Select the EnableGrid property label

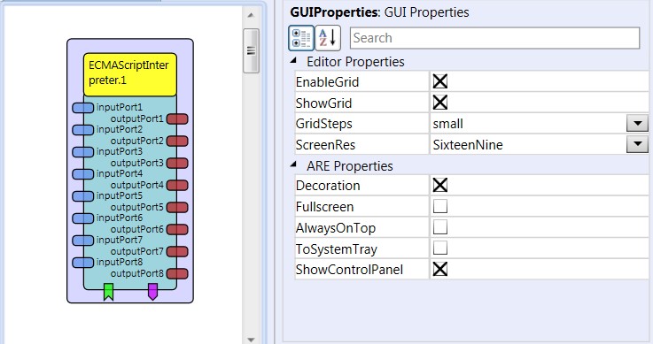327,82
